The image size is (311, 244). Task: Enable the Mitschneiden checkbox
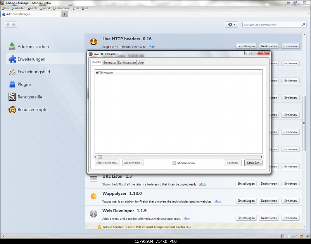tap(174, 163)
